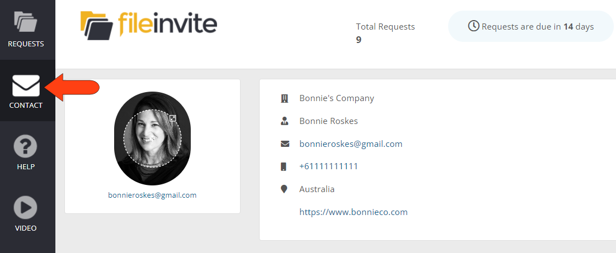The height and width of the screenshot is (253, 616).
Task: Open the bonnieroskes@gmail.com link in details
Action: tap(351, 144)
